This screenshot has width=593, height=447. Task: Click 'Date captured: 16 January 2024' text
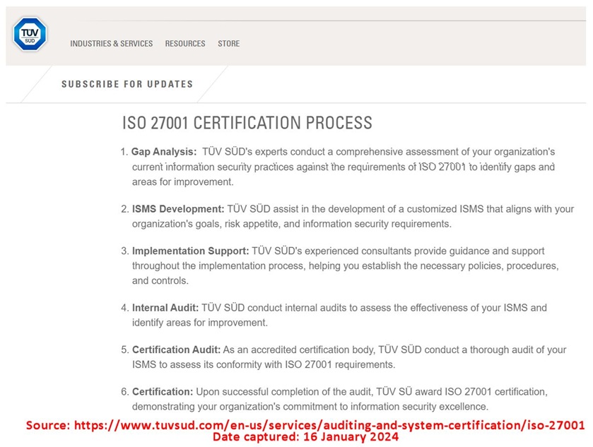click(x=305, y=437)
